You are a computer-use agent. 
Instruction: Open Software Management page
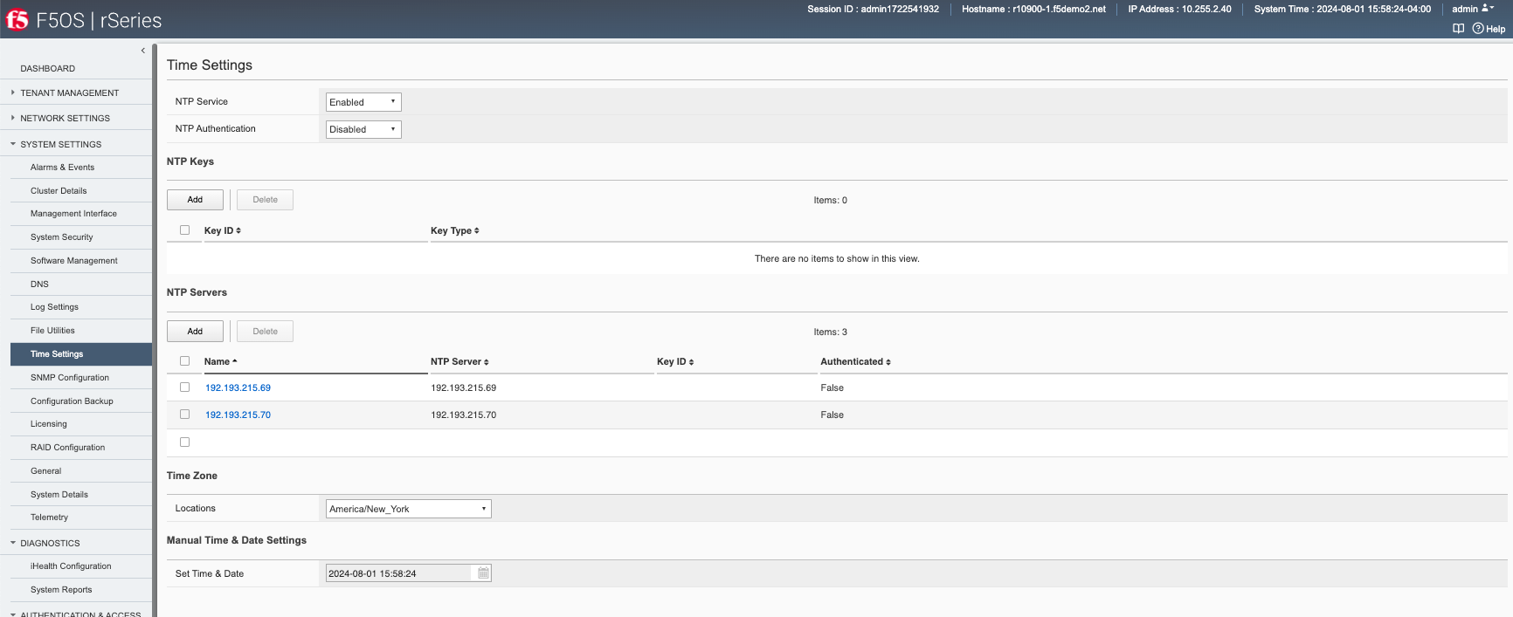pos(74,261)
